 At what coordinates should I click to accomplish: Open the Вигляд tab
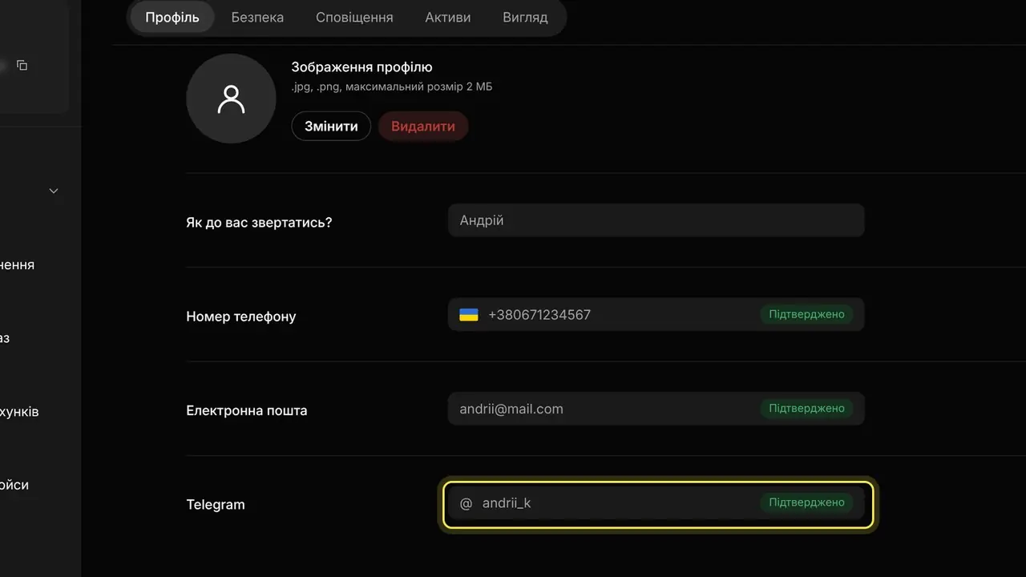pos(525,17)
